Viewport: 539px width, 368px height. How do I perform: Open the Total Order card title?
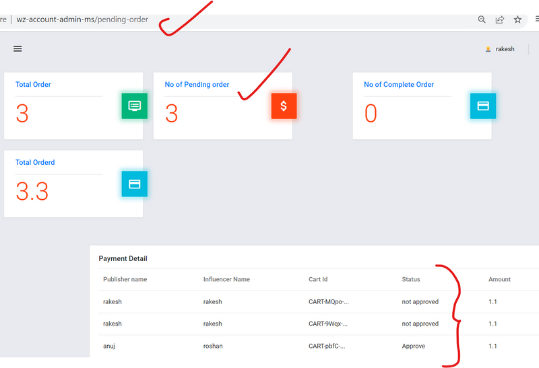33,85
